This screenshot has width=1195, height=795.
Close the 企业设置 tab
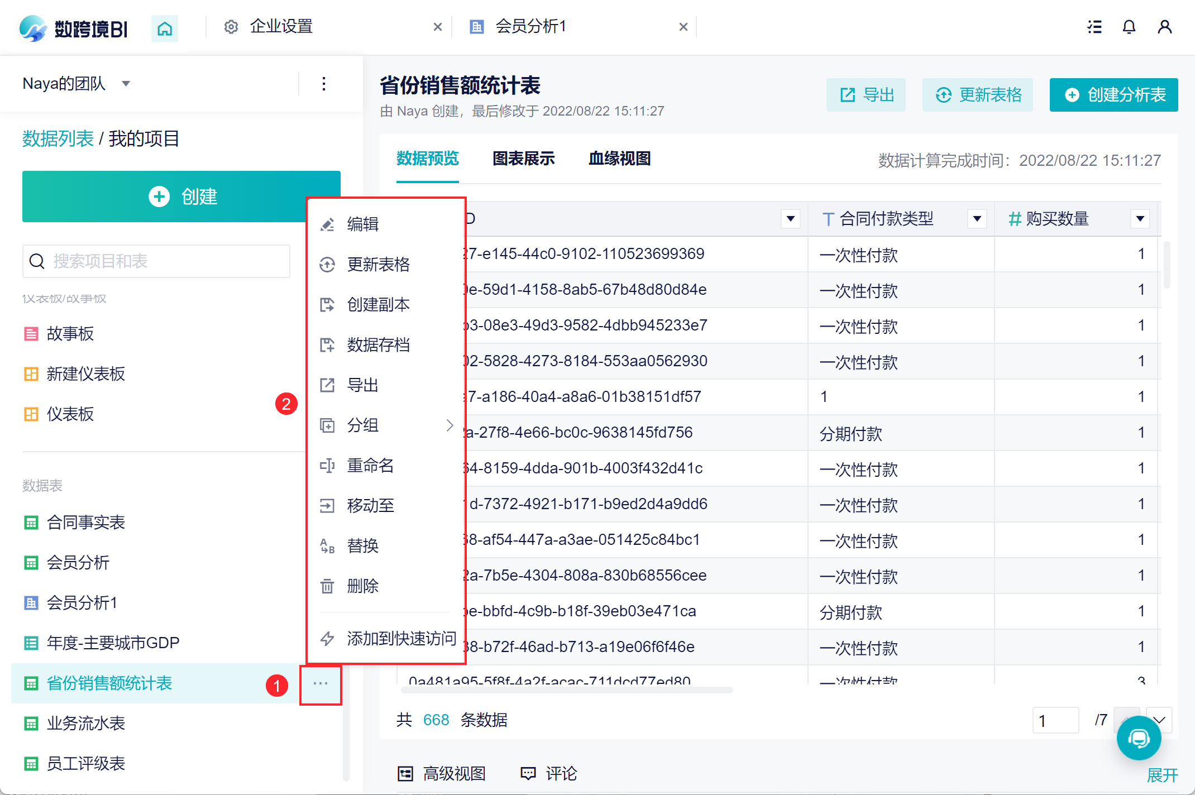438,27
